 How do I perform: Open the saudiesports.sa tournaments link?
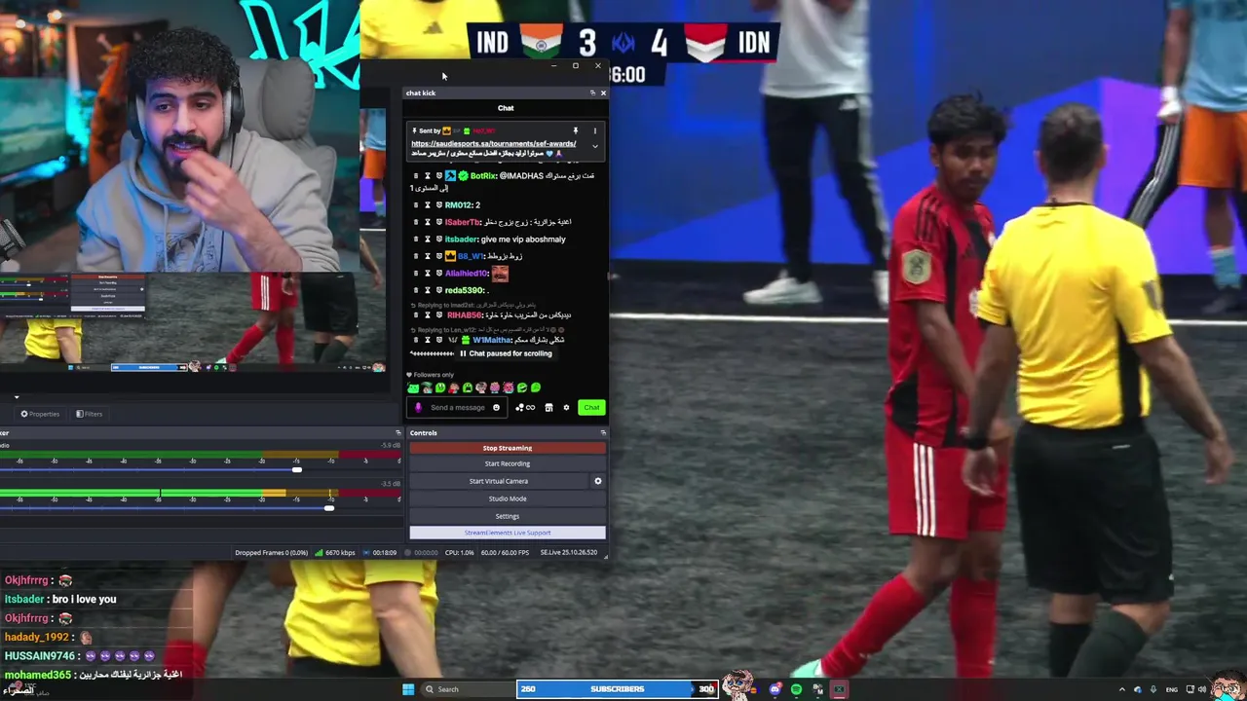click(x=493, y=144)
